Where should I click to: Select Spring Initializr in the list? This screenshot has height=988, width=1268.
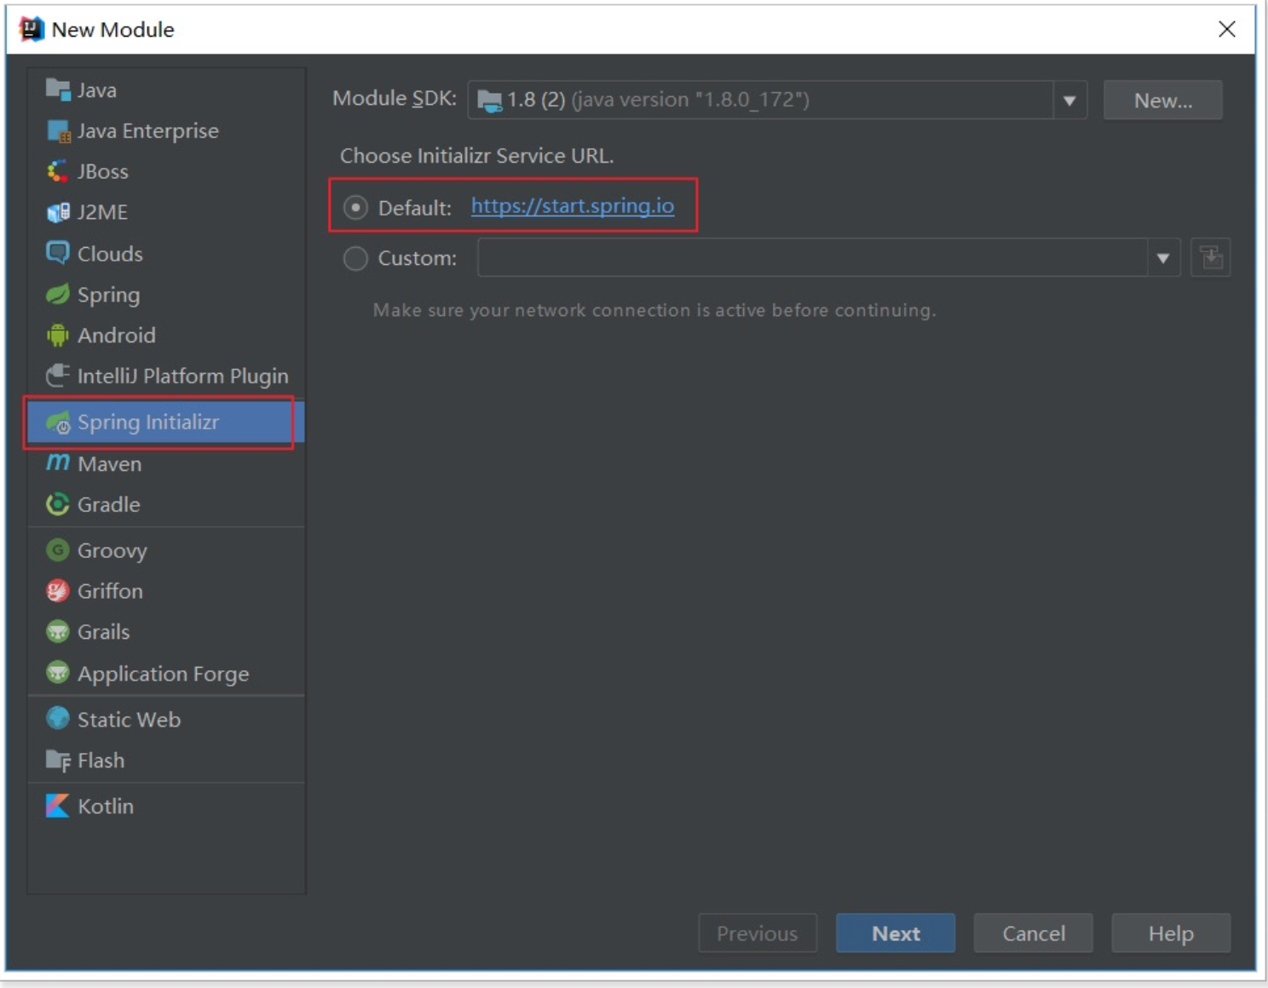click(166, 422)
